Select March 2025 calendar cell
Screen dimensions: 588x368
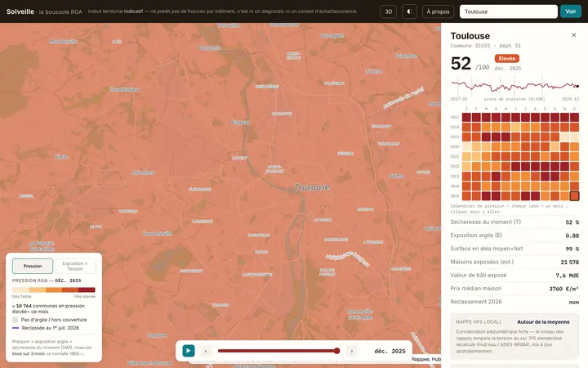[x=486, y=195]
